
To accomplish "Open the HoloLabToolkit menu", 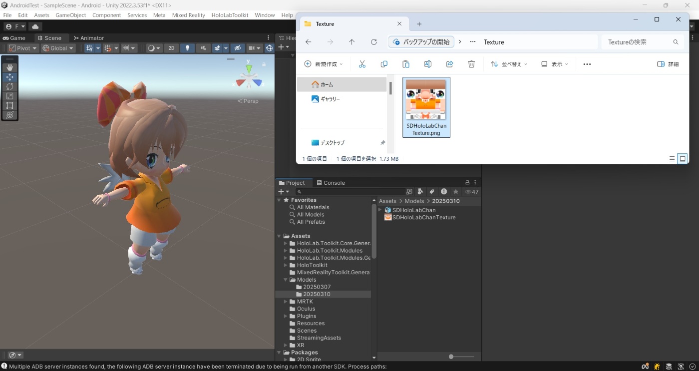I will 230,15.
